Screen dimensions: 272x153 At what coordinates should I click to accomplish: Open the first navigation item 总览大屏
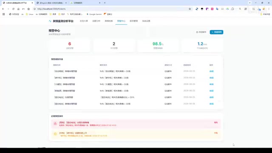click(84, 21)
